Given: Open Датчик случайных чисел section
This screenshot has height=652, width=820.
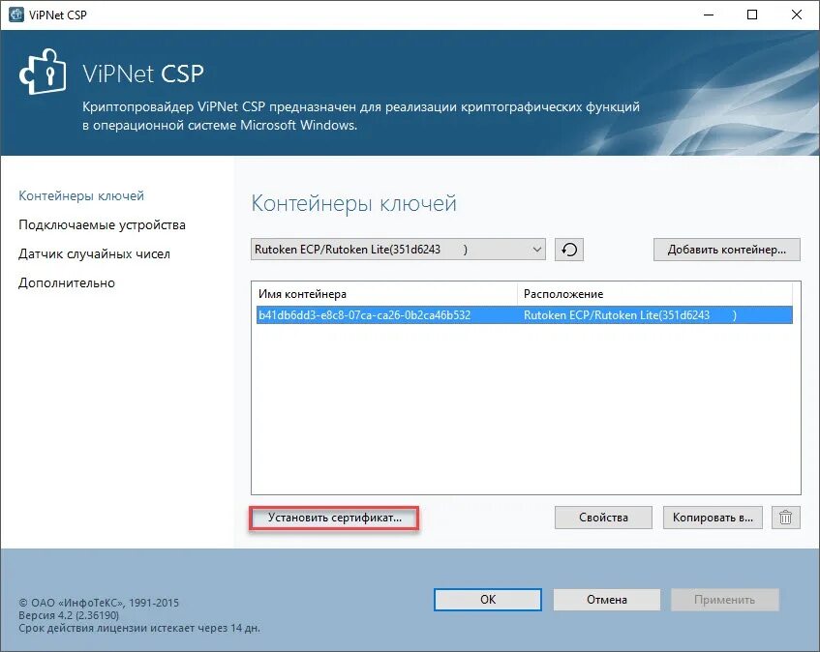Looking at the screenshot, I should 94,253.
